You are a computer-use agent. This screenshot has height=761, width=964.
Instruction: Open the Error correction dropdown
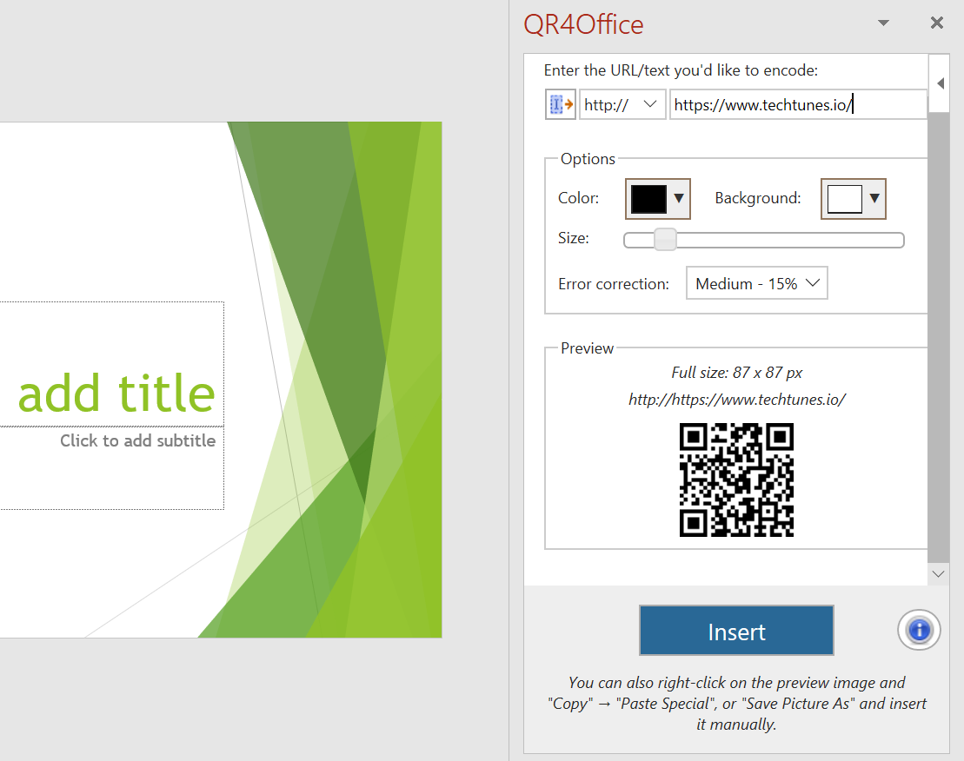pos(757,283)
